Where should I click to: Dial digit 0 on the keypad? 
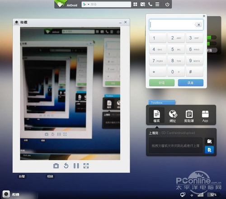176,72
